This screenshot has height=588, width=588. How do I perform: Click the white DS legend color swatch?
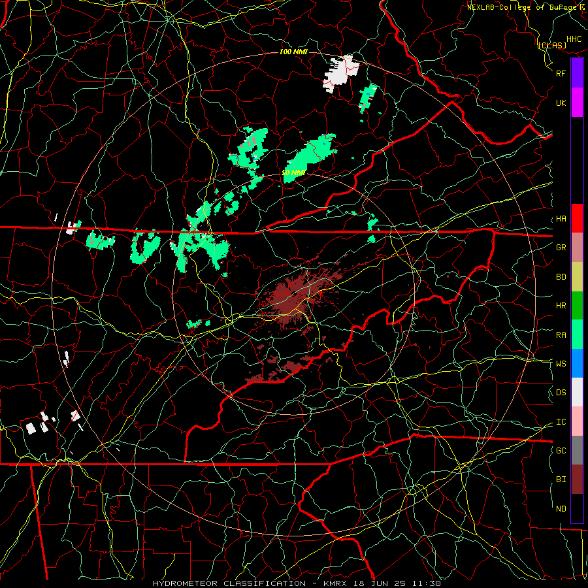[577, 392]
